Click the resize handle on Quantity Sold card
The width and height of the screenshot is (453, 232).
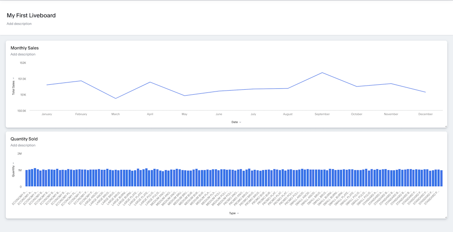[446, 217]
